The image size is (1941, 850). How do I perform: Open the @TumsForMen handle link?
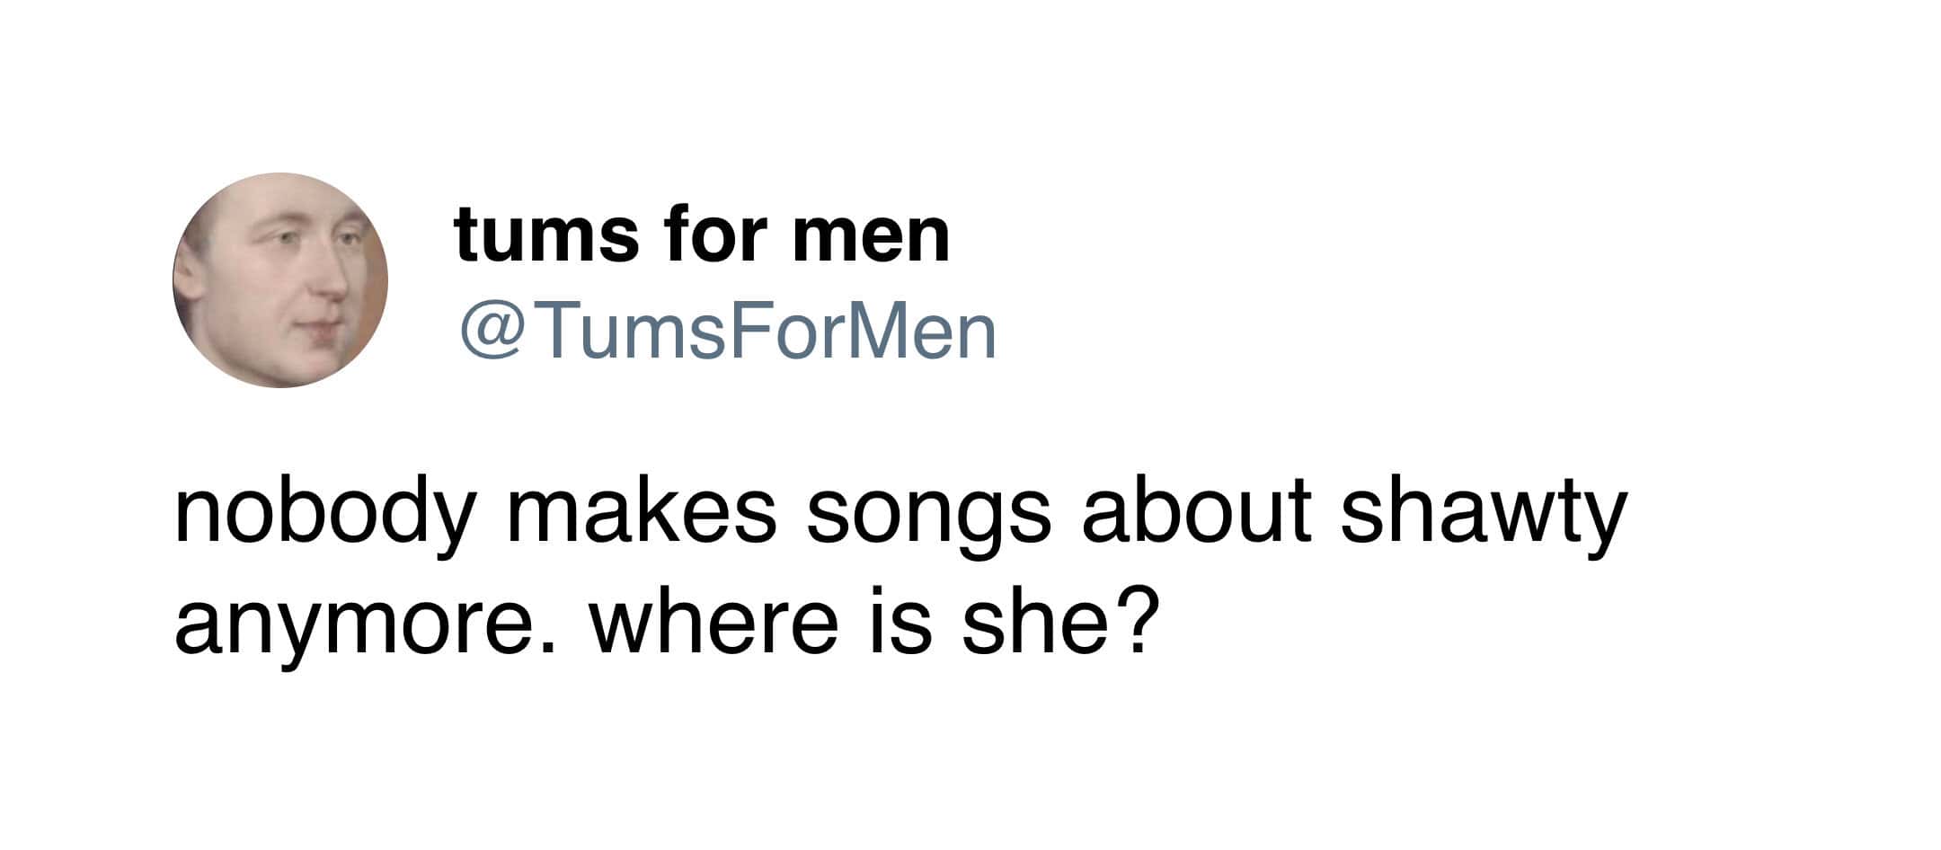coord(727,332)
